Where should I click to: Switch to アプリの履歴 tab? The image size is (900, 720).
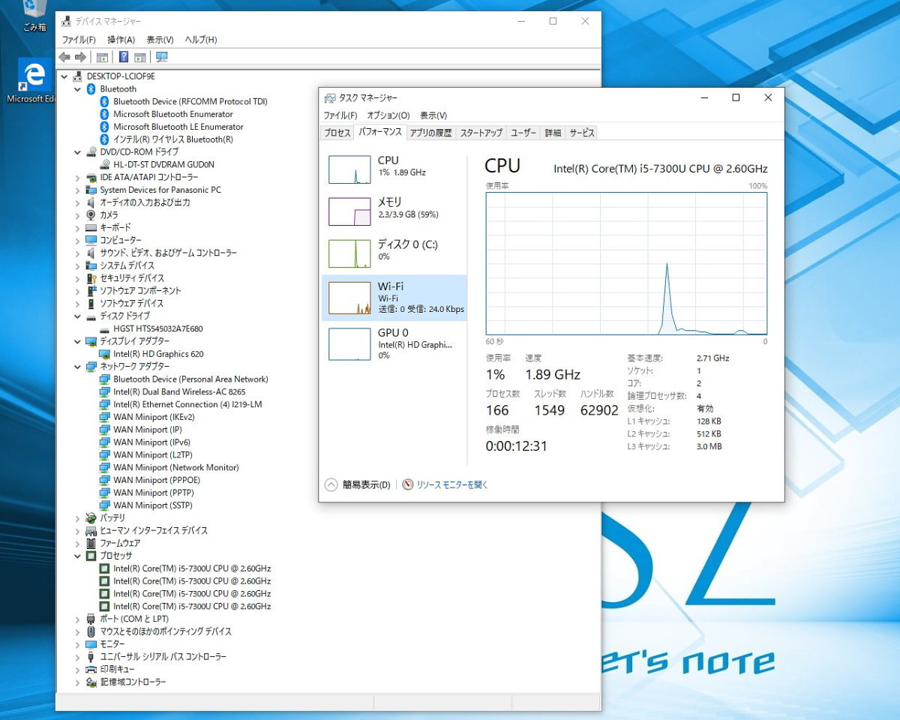(x=431, y=133)
